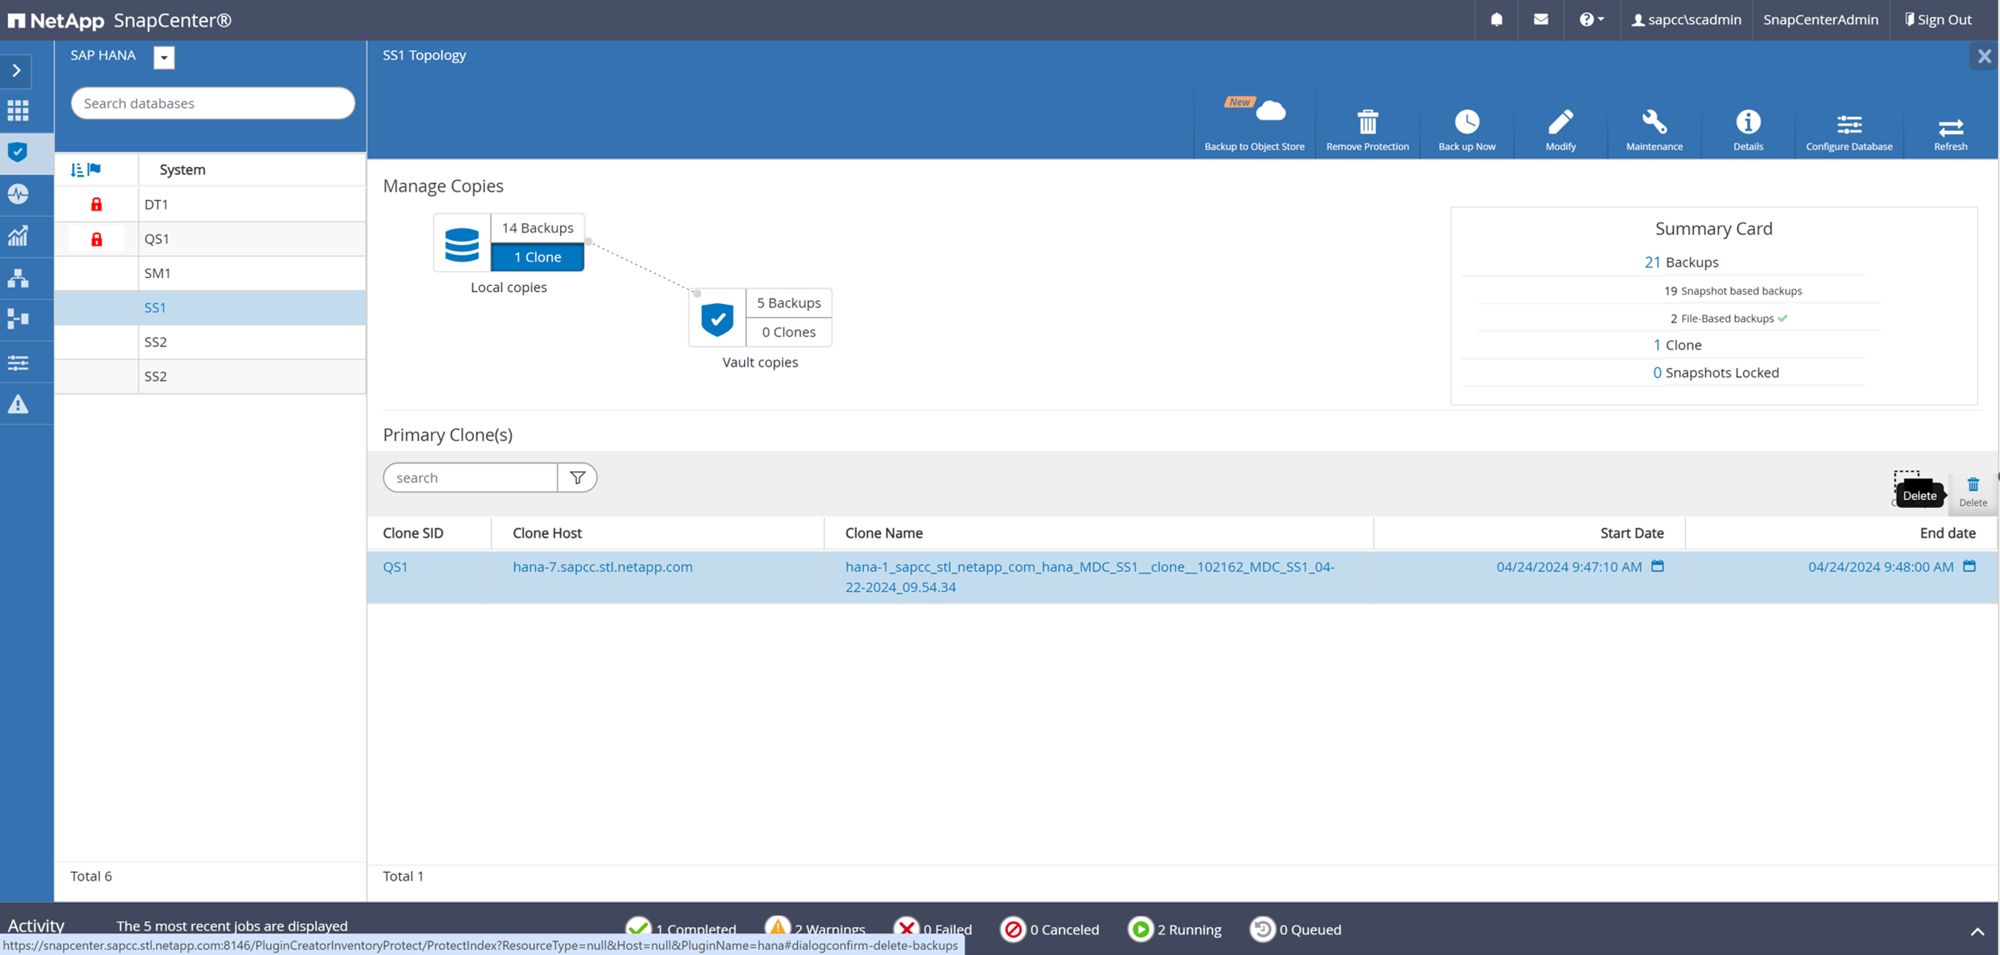Open the help question-mark dropdown
Image resolution: width=2000 pixels, height=955 pixels.
[x=1590, y=20]
